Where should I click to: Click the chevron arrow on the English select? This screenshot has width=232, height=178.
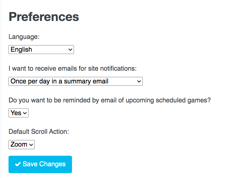(x=70, y=50)
